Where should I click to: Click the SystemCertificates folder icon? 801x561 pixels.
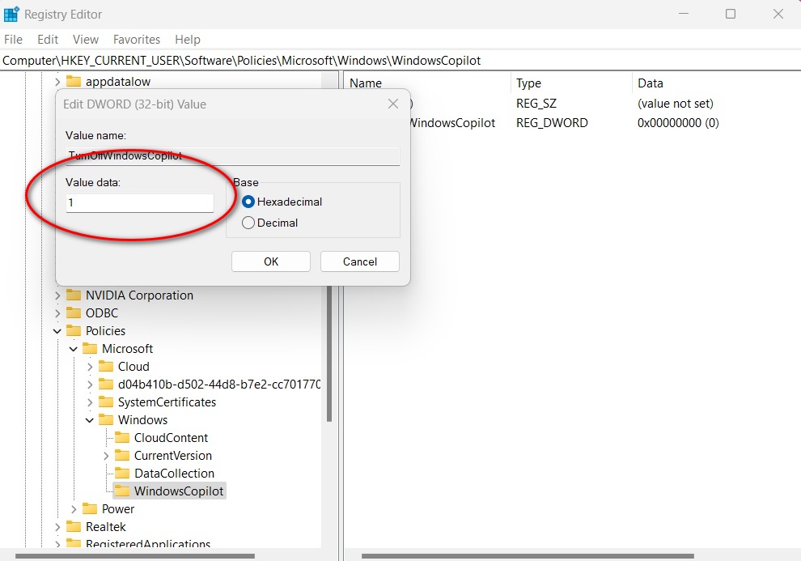106,402
